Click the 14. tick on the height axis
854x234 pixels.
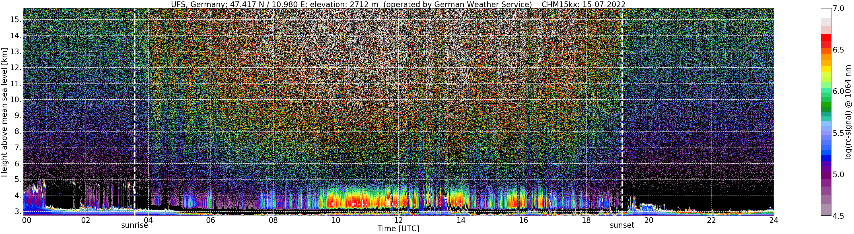coord(16,35)
